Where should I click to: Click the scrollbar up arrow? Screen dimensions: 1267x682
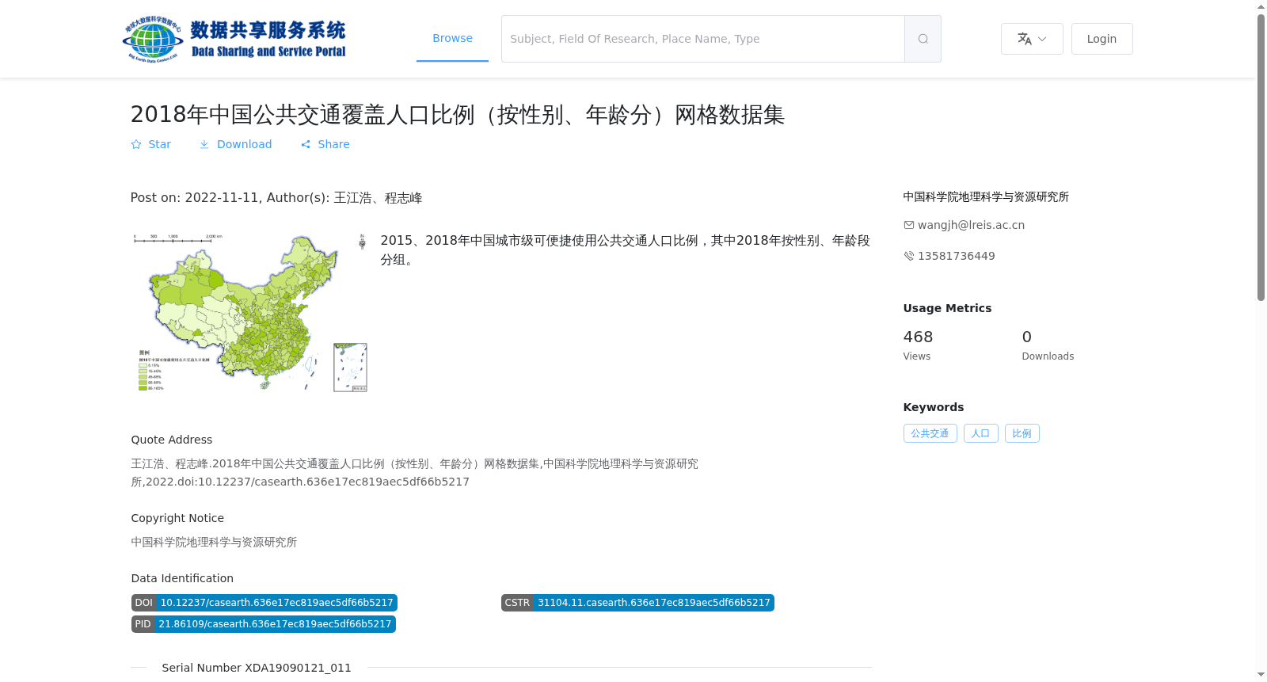click(1261, 6)
